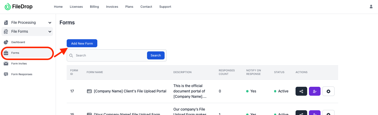Open Form Responses in sidebar
378x115 pixels.
(22, 74)
